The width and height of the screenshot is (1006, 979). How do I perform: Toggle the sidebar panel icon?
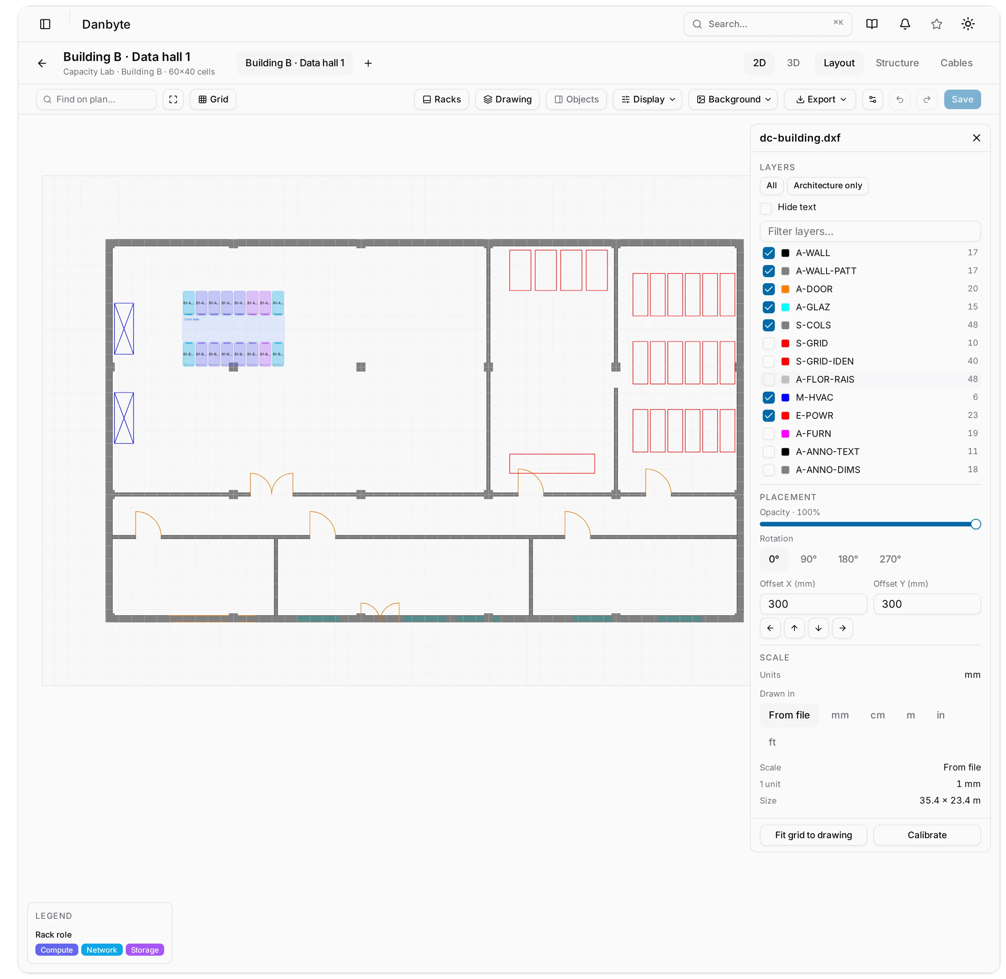point(45,24)
